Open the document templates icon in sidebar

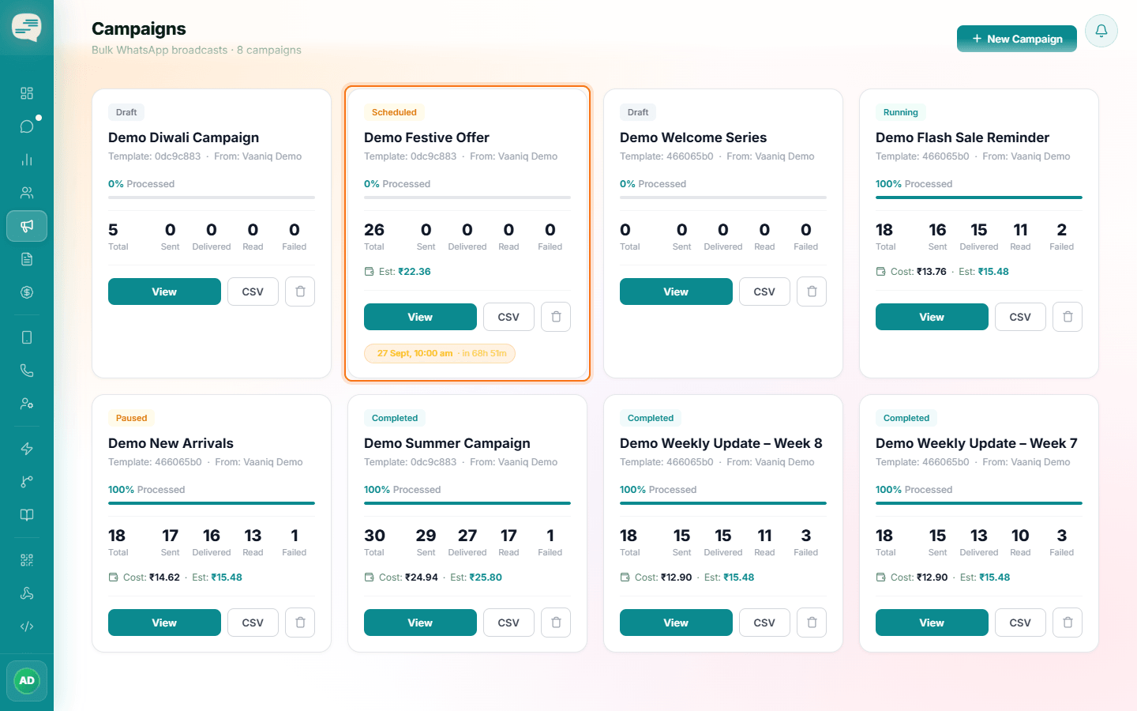[x=27, y=259]
